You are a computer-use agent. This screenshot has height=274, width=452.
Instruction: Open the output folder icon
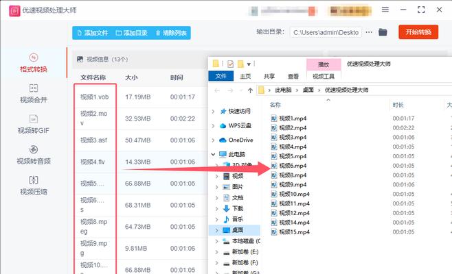383,32
